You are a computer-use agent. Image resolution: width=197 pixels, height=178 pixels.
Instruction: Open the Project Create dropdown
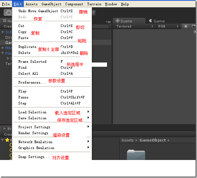click(8, 134)
